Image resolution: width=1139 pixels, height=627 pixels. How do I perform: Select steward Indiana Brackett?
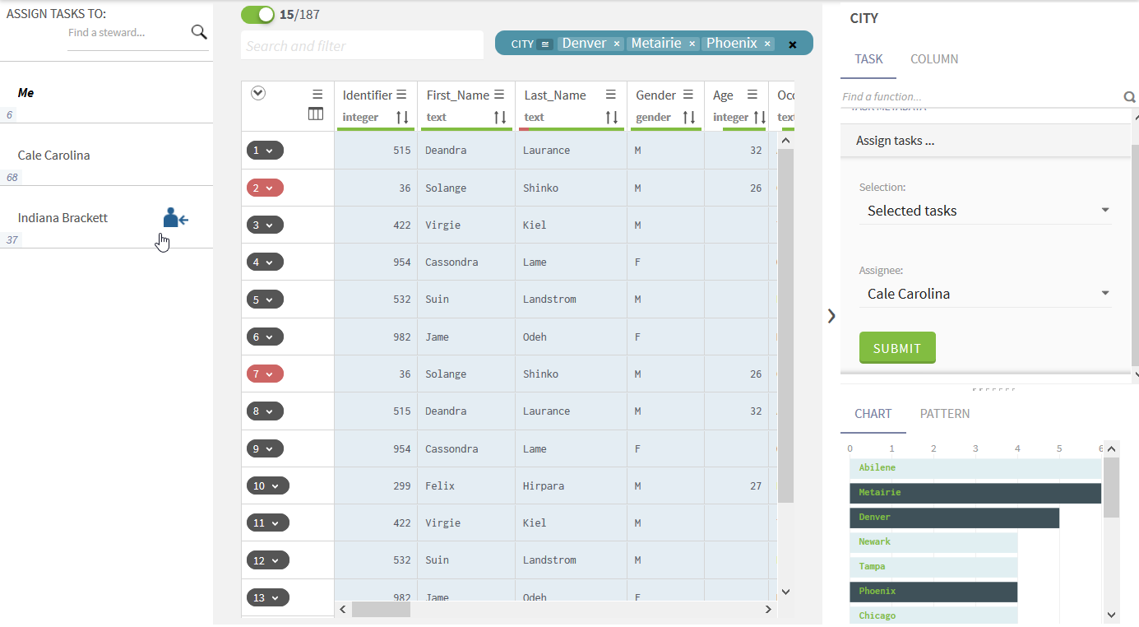[106, 217]
